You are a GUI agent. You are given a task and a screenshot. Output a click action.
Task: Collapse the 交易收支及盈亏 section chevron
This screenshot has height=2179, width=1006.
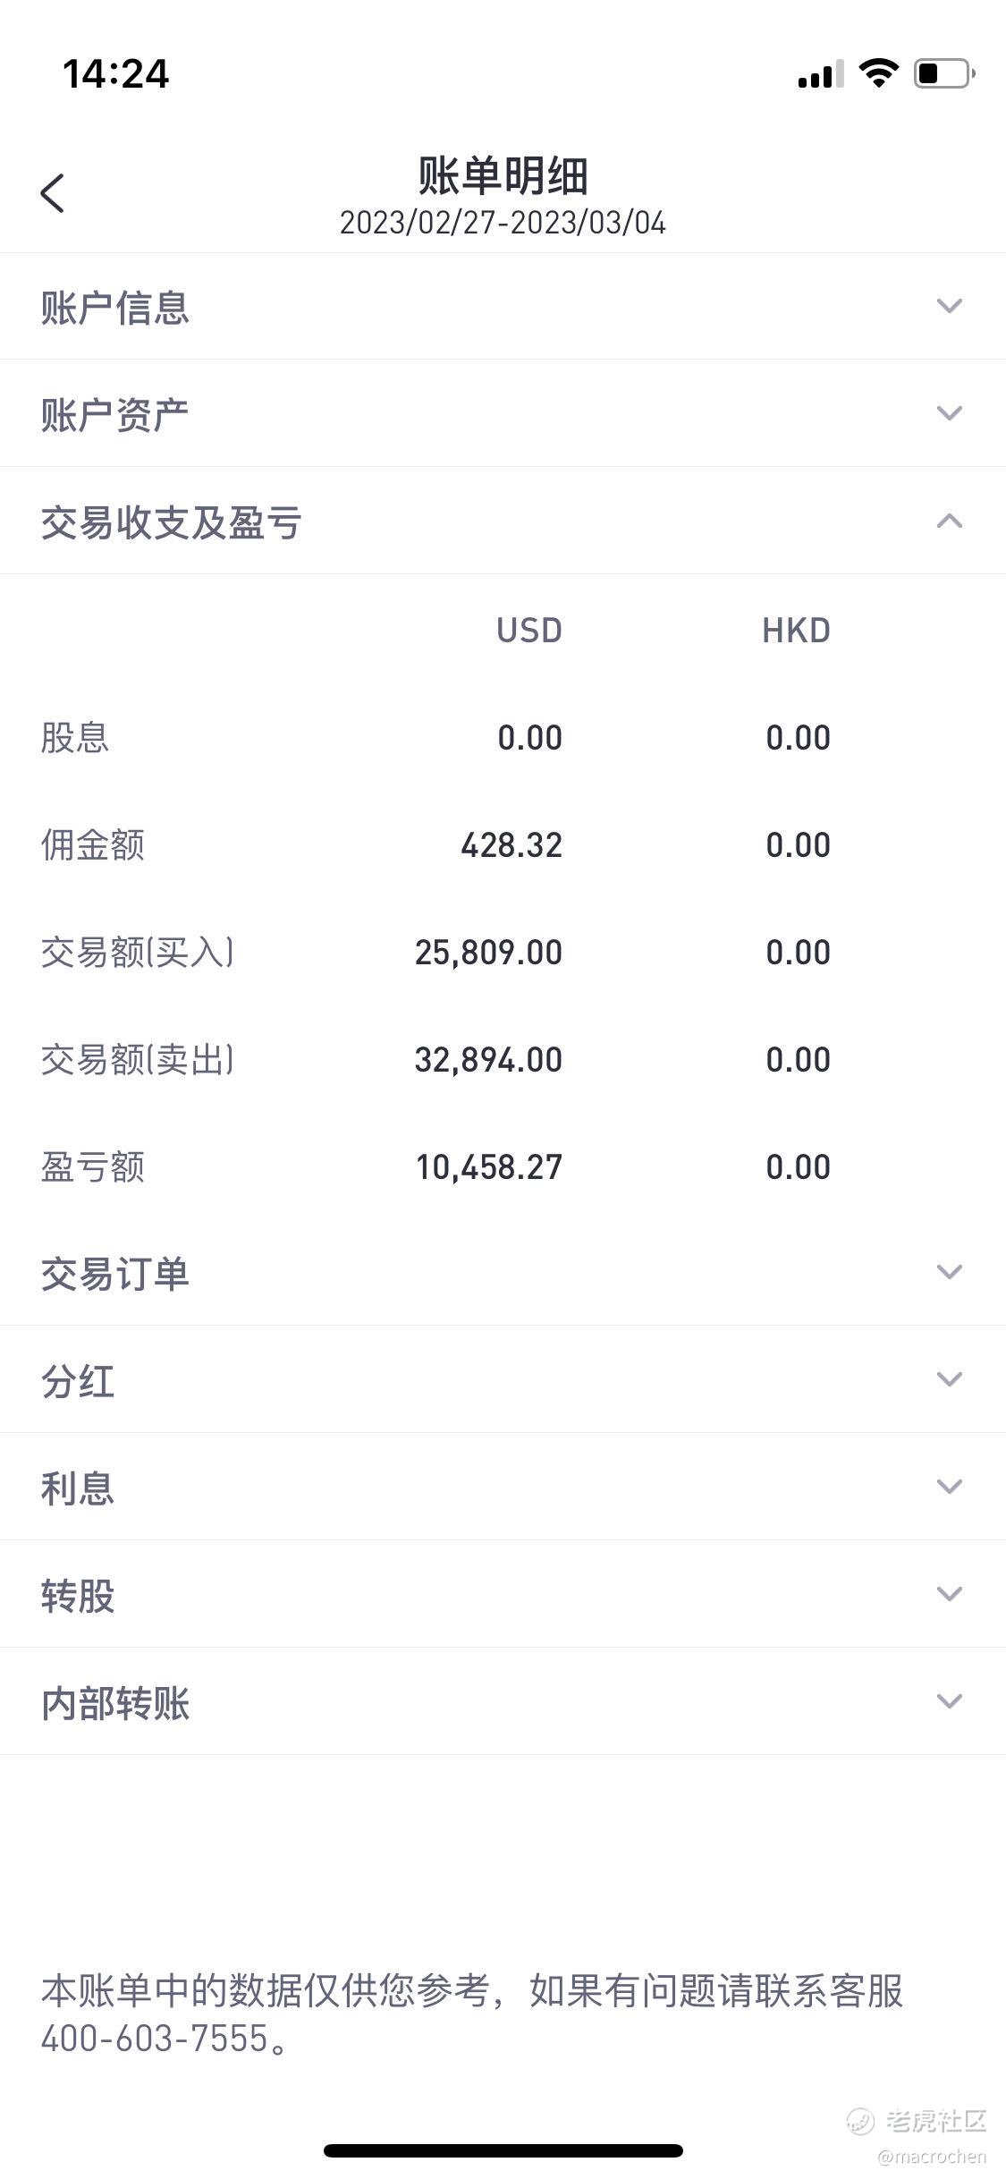pos(949,521)
